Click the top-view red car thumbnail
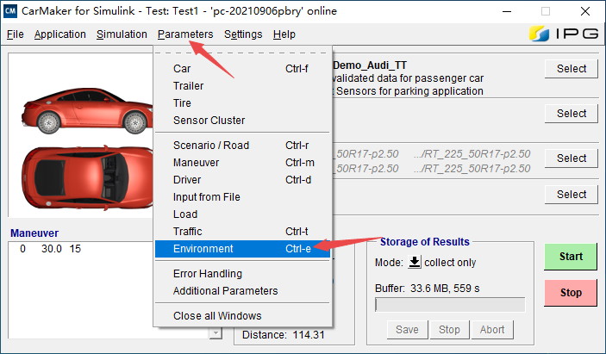 point(87,177)
